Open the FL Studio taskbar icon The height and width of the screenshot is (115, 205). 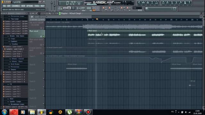[x=42, y=112]
